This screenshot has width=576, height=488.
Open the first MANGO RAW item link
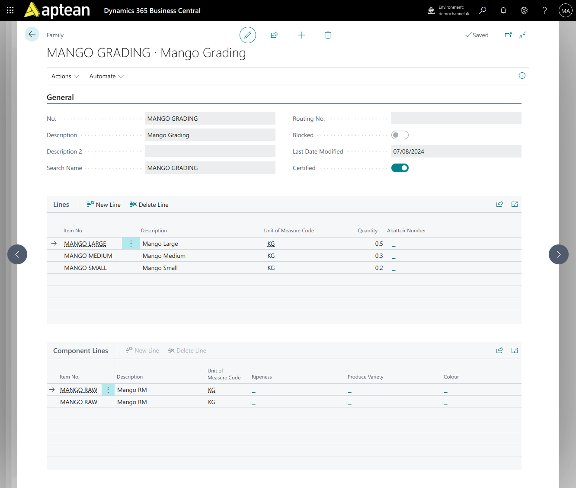pyautogui.click(x=79, y=390)
